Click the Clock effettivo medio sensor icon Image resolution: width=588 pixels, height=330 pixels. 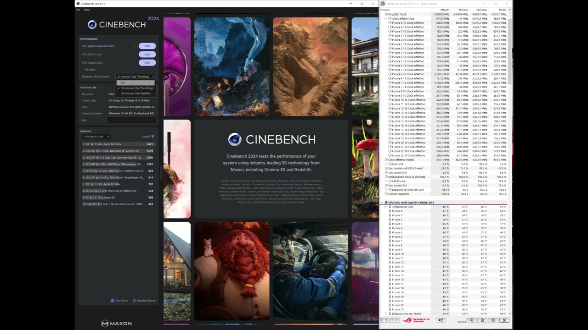[x=386, y=159]
